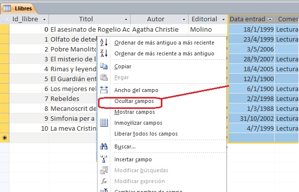Click the Copiar pages icon
The image size is (299, 192).
pyautogui.click(x=104, y=66)
